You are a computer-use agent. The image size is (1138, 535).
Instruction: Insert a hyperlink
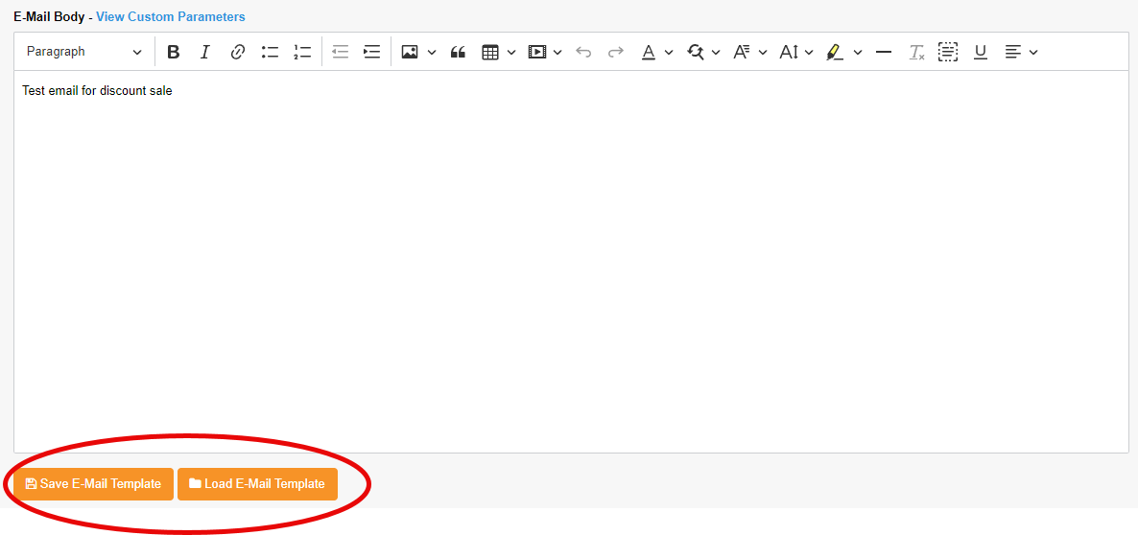(x=238, y=52)
